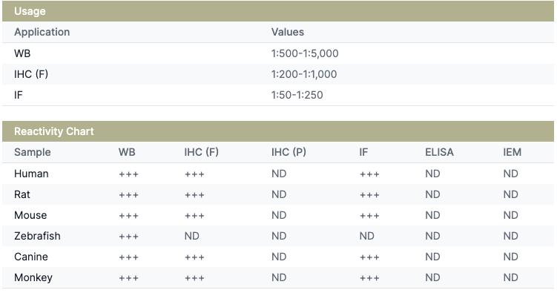The height and width of the screenshot is (293, 557).
Task: Click the WB dilution value 1:500-1:5,000
Action: point(305,53)
